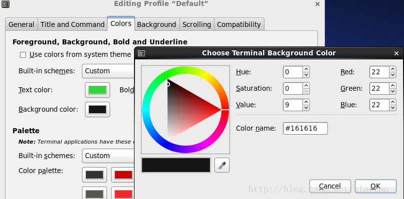Click the dark gray palette swatch in first row

pos(94,175)
